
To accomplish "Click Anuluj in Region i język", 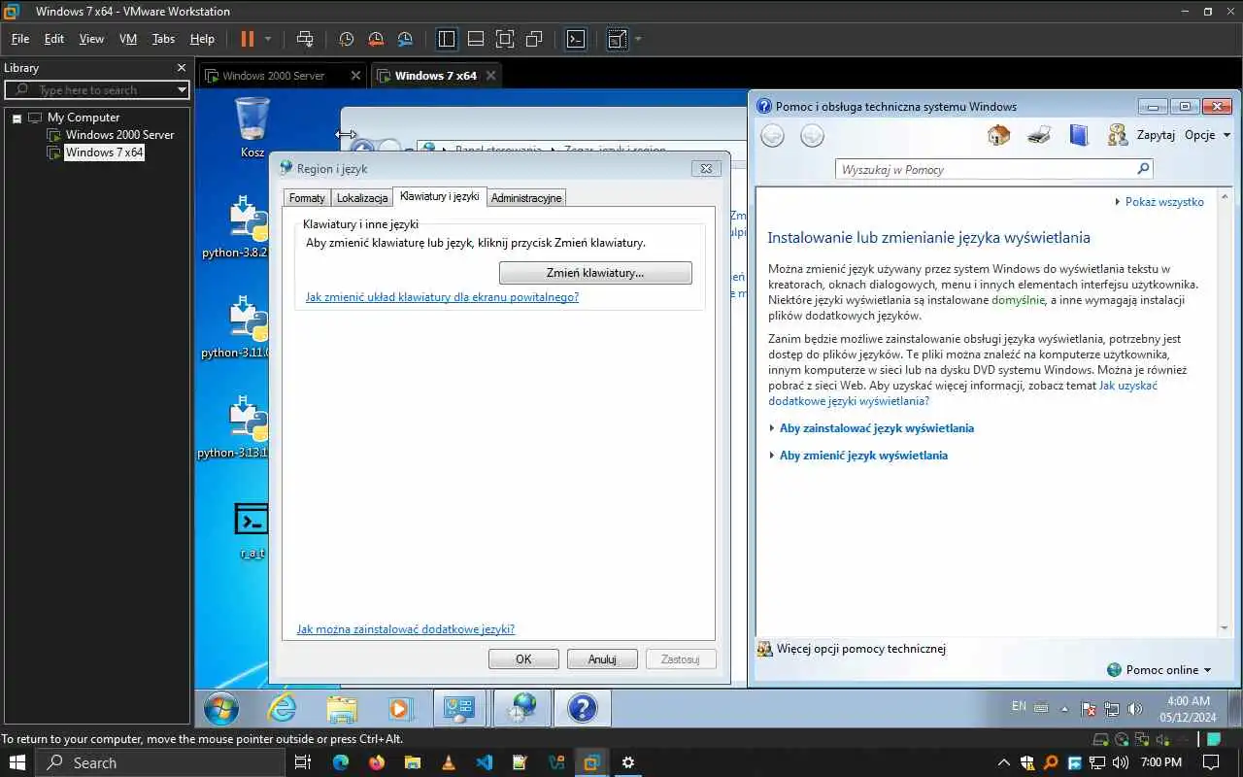I will pos(602,659).
